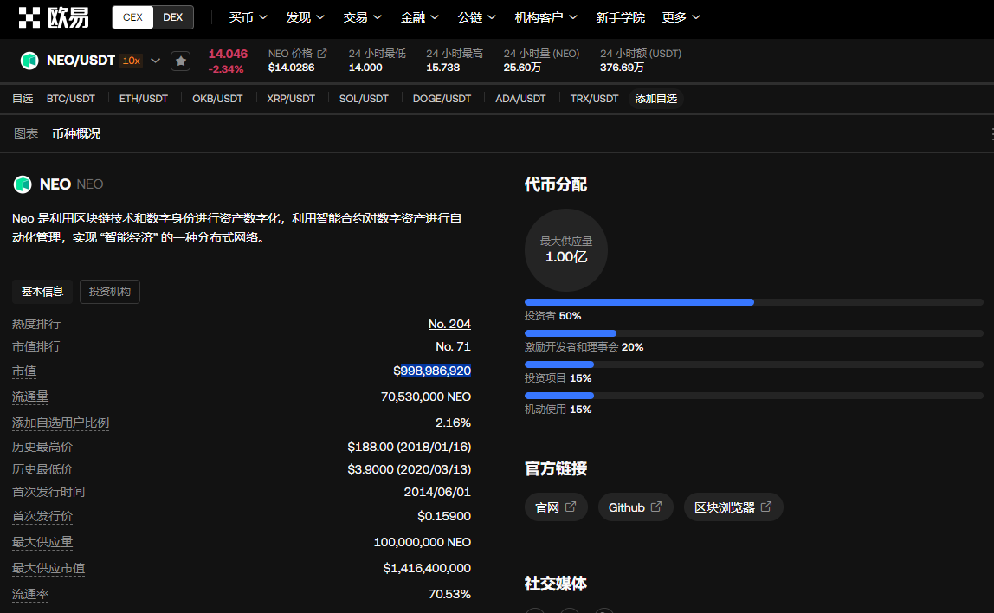Open the 官网 official website link
This screenshot has height=613, width=994.
coord(556,507)
